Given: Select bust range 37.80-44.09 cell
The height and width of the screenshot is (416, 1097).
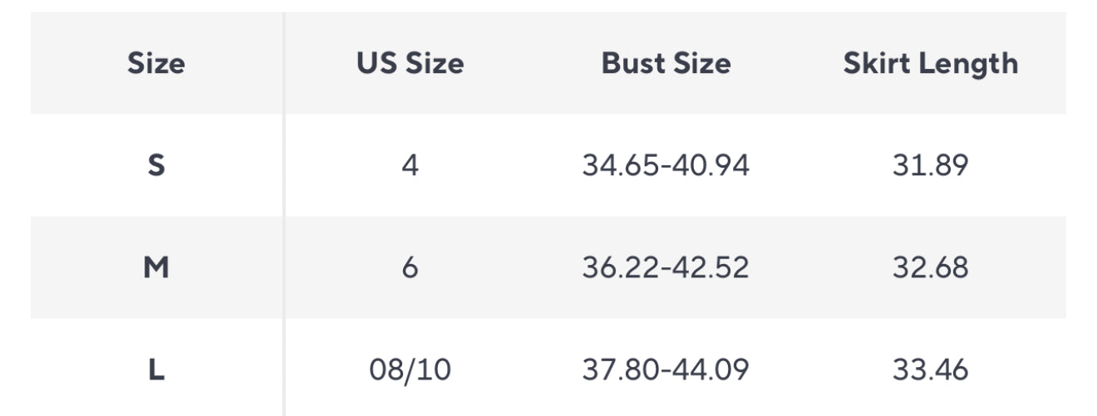Looking at the screenshot, I should (x=666, y=370).
